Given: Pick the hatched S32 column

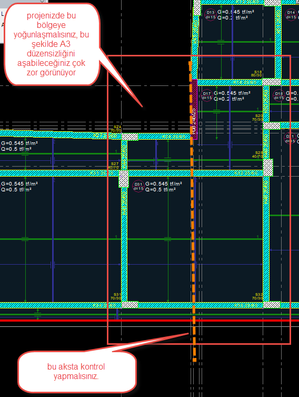Looking at the screenshot, I should pos(272,305).
